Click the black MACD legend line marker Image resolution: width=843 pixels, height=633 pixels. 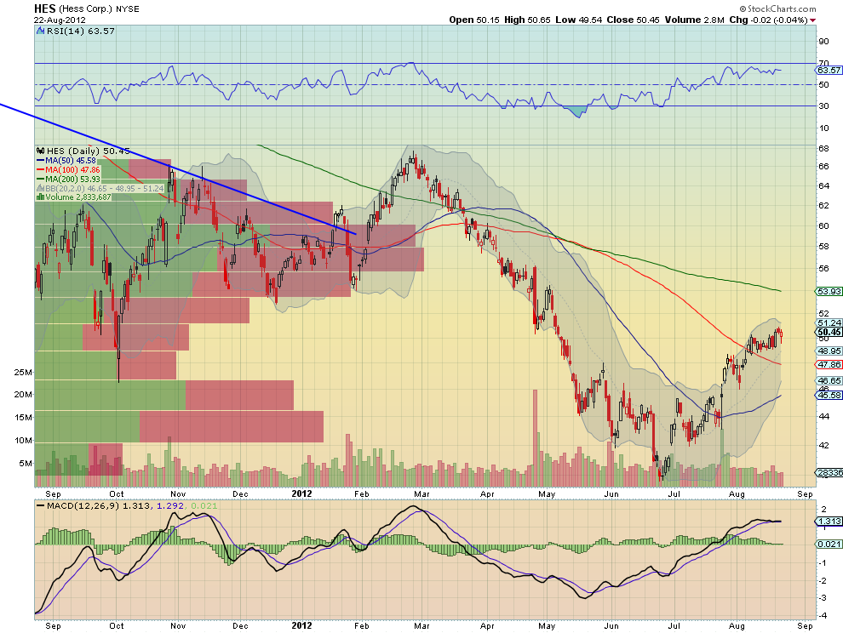click(x=40, y=505)
